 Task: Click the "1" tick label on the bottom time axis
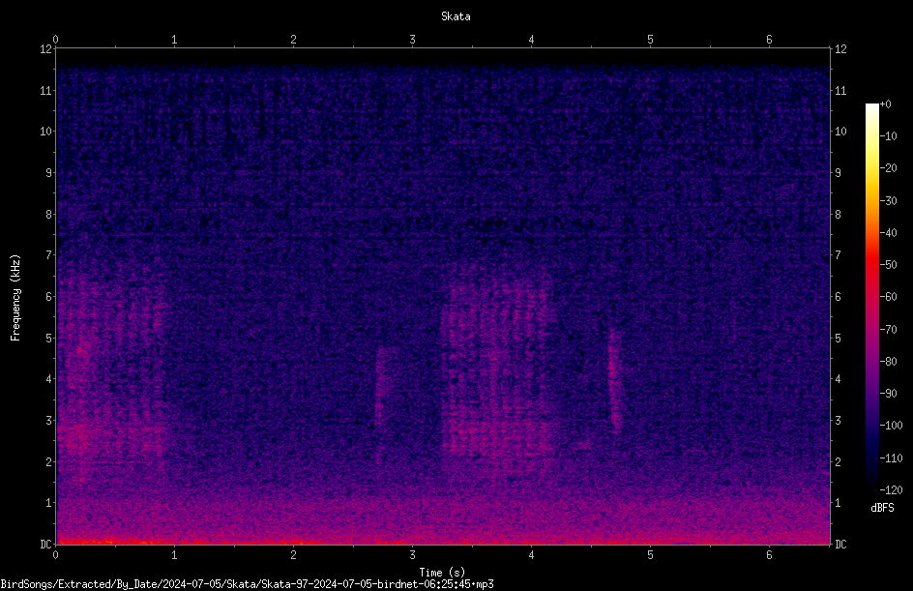point(174,555)
